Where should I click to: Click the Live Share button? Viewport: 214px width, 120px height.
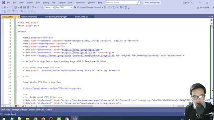203,8
